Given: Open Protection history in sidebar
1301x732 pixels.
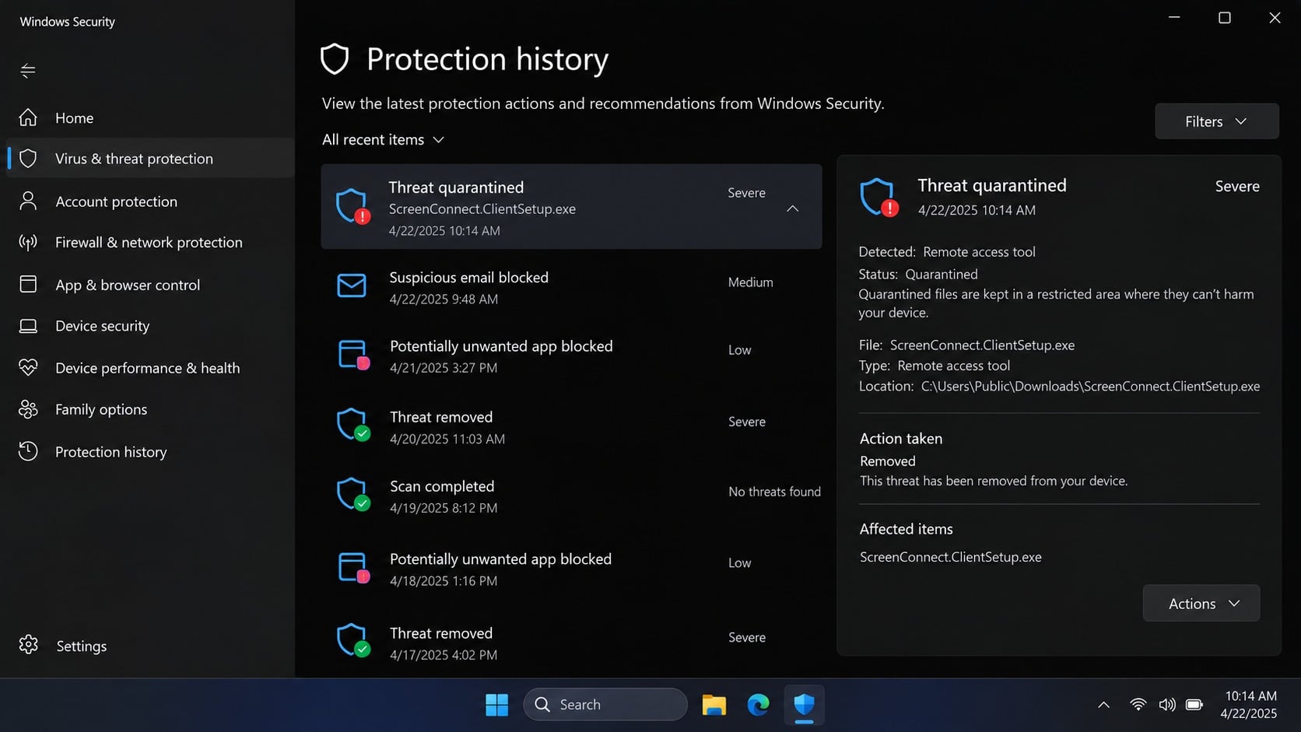Looking at the screenshot, I should coord(150,451).
